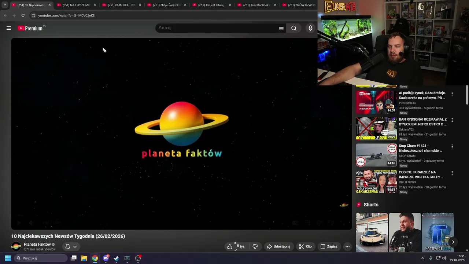Click Zapisz save button
Image resolution: width=469 pixels, height=264 pixels.
click(329, 246)
